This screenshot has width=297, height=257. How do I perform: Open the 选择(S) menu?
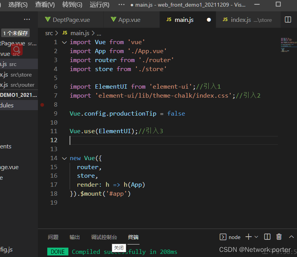(x=18, y=5)
